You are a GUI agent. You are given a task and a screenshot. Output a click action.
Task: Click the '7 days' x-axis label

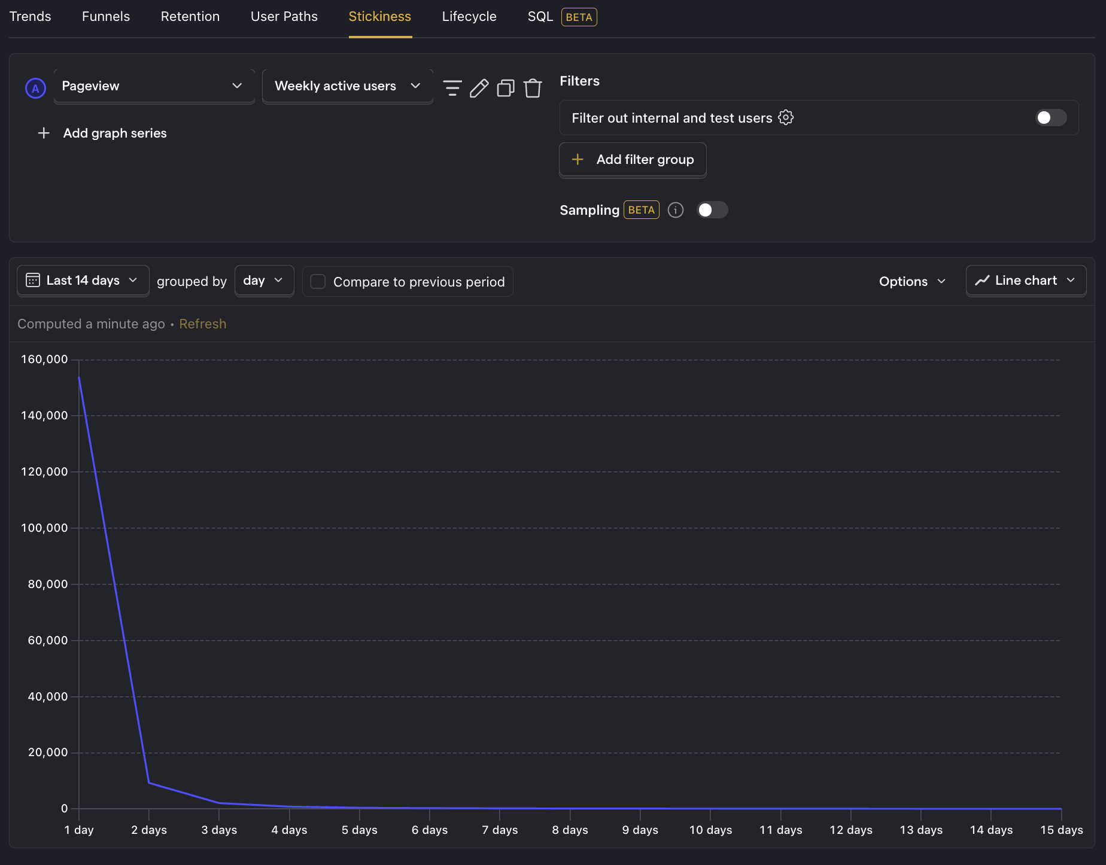[x=500, y=830]
